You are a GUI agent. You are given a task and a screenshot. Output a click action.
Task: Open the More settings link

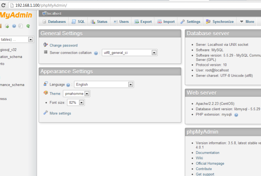click(x=60, y=113)
